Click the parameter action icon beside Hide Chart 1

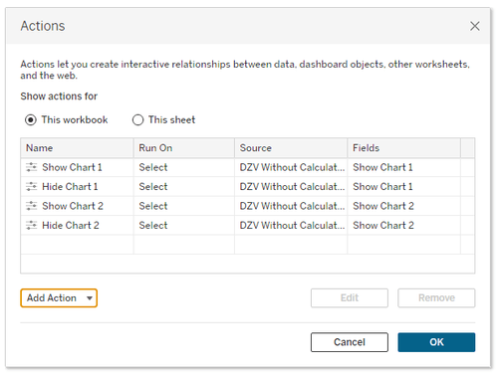click(x=32, y=187)
